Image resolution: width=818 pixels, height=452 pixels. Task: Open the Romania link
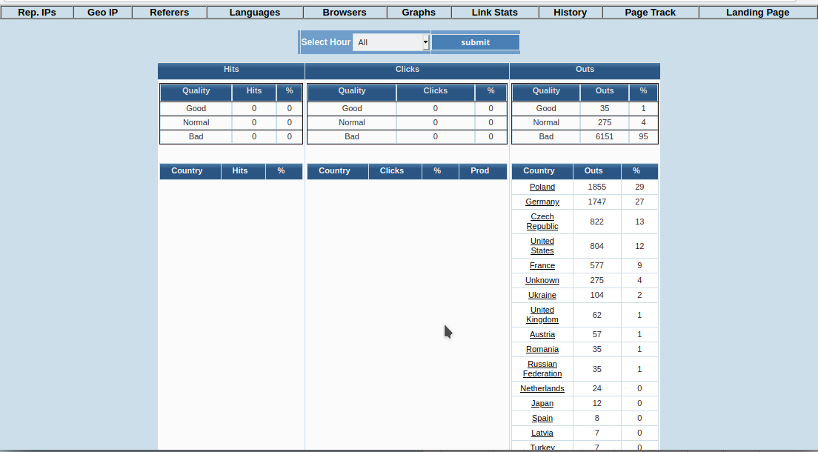[x=542, y=349]
